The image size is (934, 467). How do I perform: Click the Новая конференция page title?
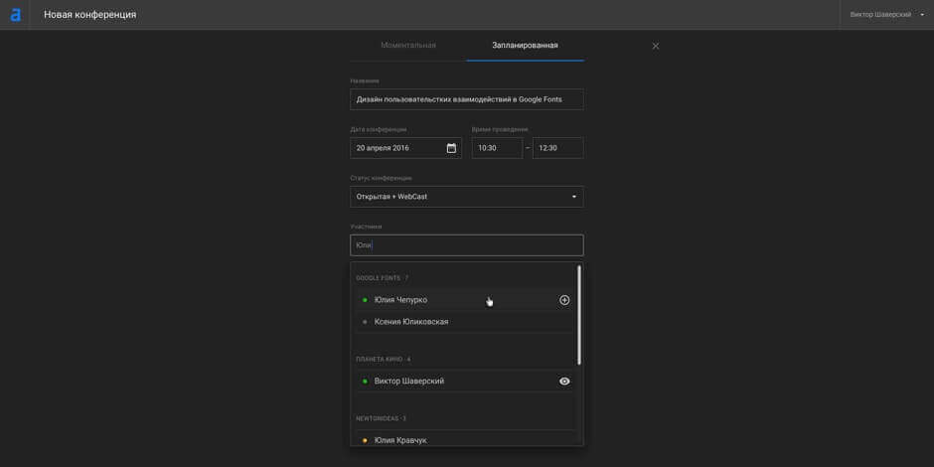pyautogui.click(x=90, y=15)
